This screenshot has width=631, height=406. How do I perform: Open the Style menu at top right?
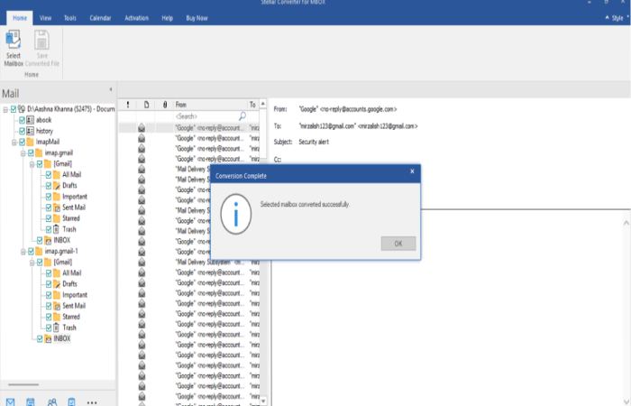tap(617, 18)
